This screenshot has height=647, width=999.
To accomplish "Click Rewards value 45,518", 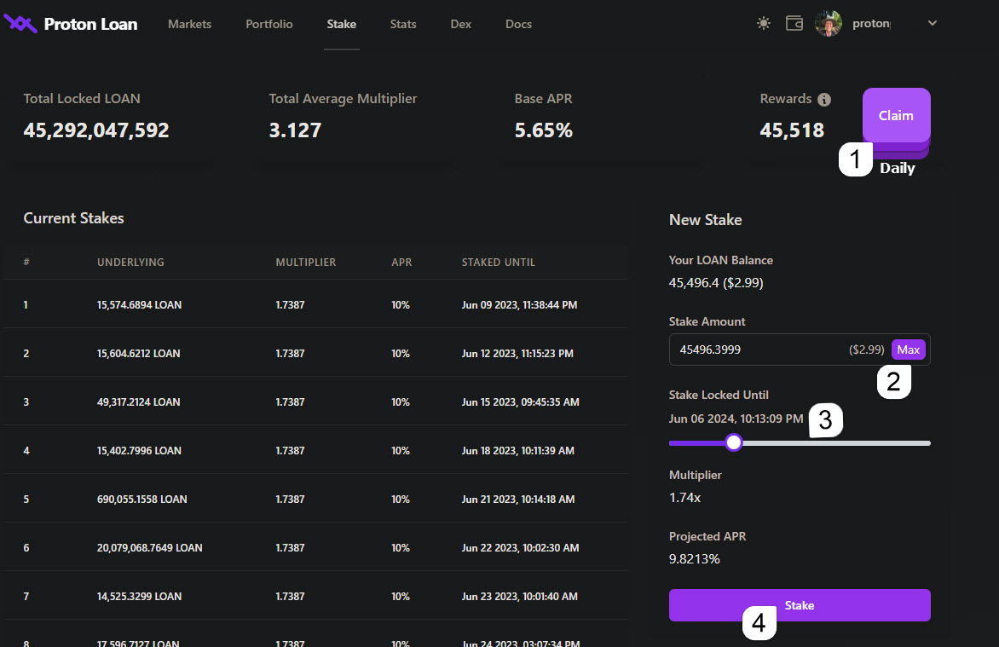I will [x=792, y=130].
